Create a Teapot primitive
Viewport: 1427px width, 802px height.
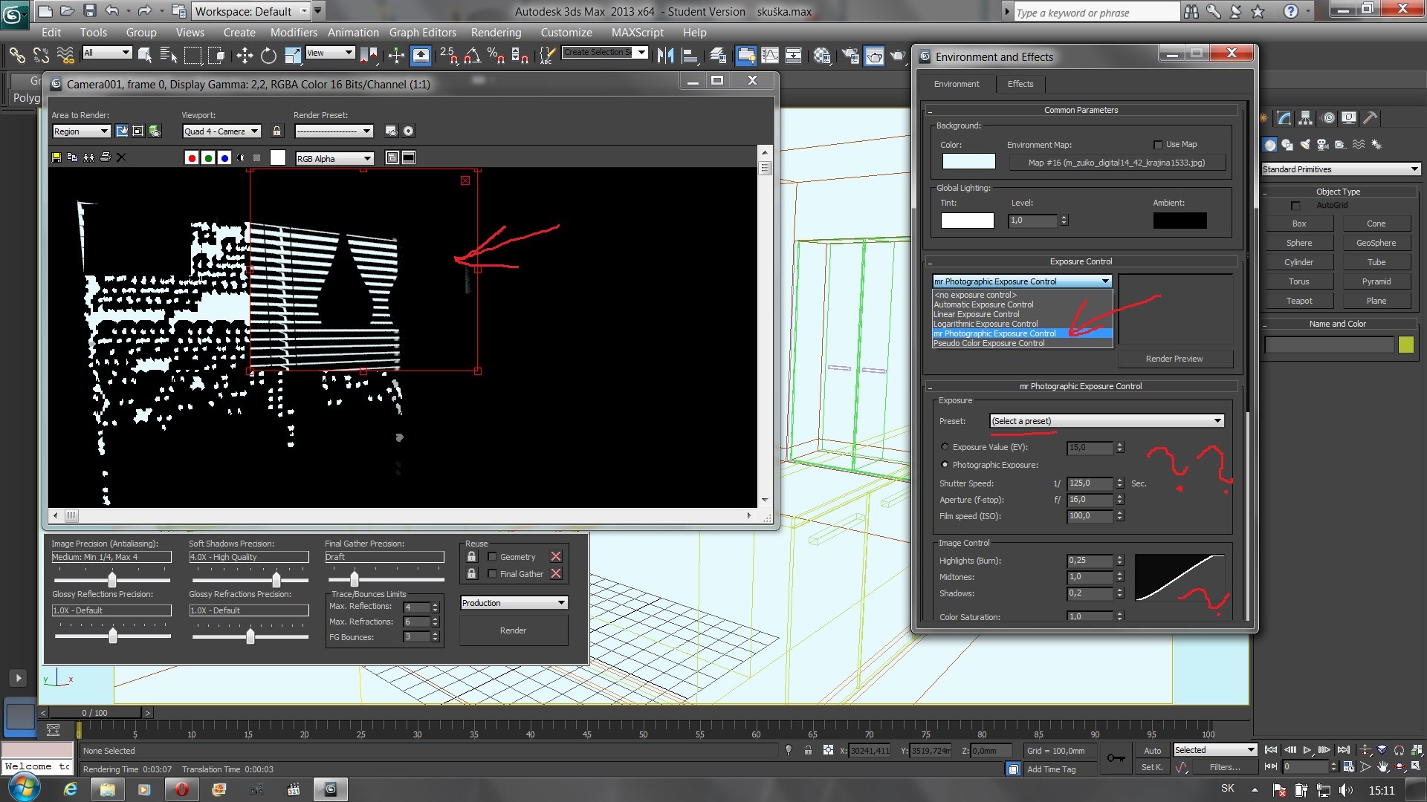pos(1298,301)
